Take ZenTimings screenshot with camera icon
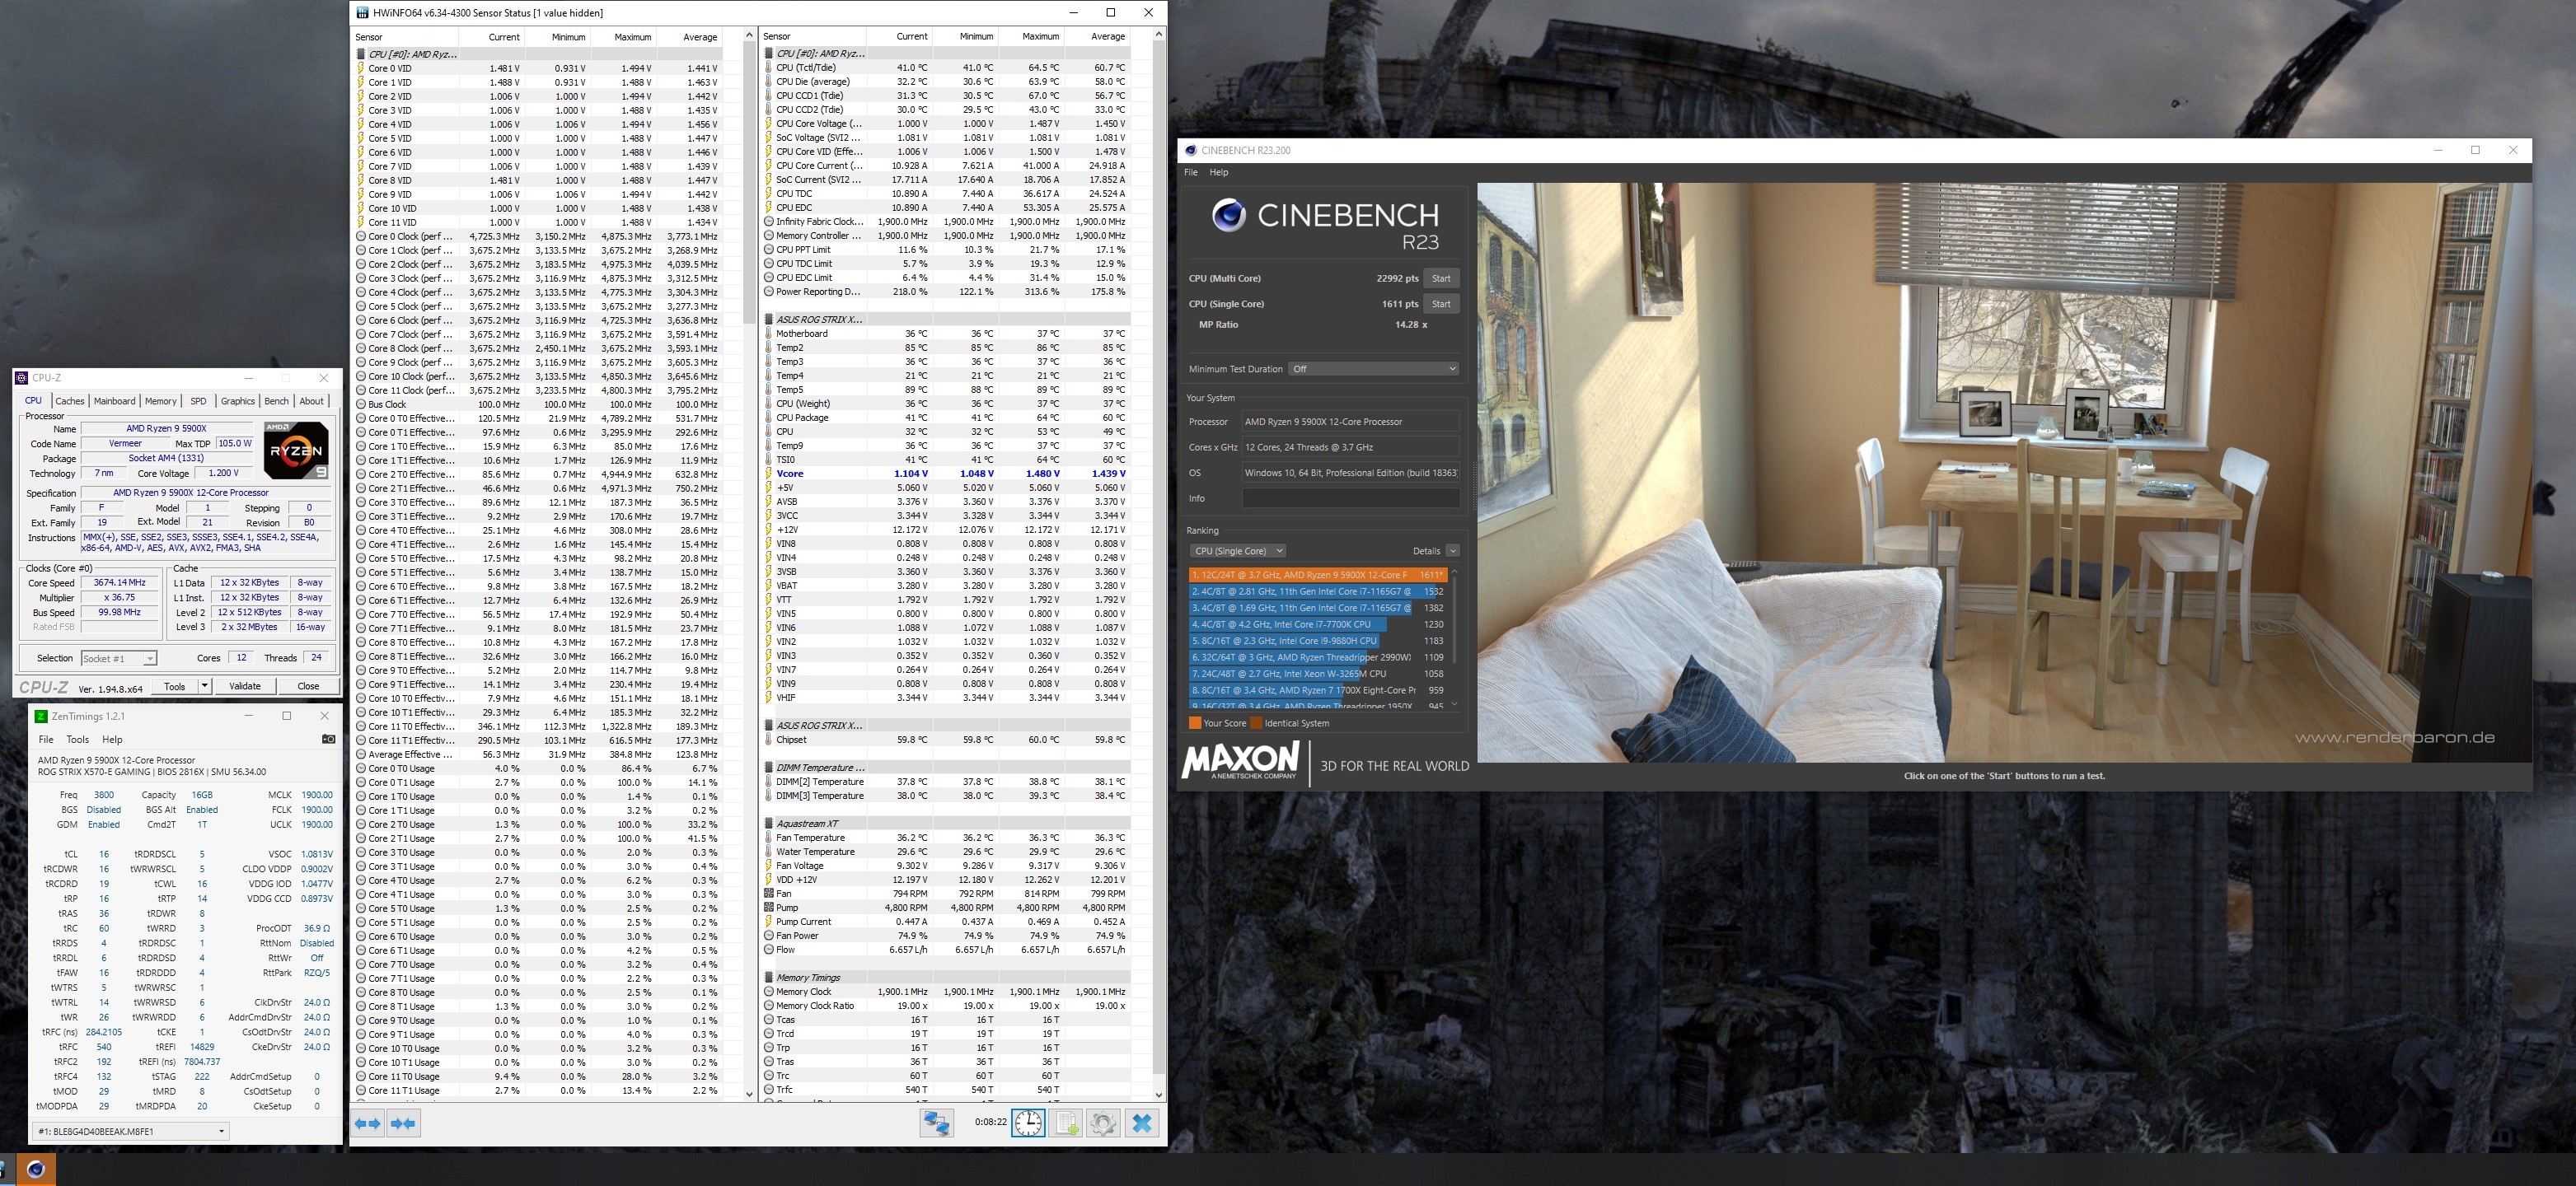Screen dimensions: 2576x1186 coord(328,740)
